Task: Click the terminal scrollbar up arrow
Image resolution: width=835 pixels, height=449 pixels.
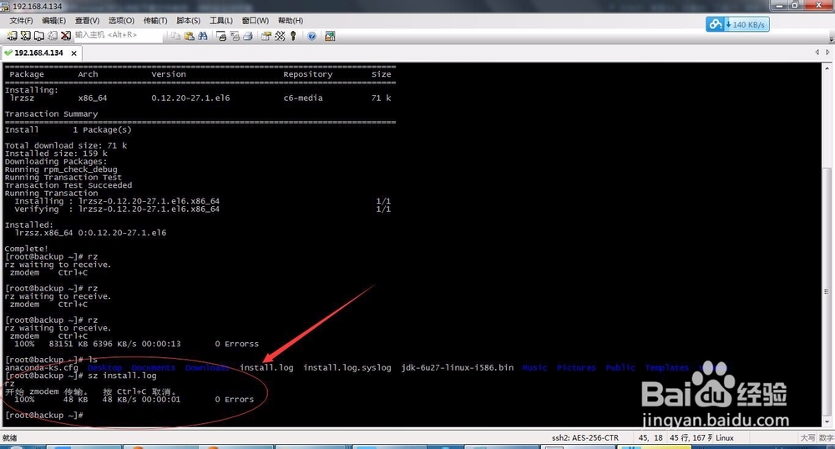Action: pos(827,68)
